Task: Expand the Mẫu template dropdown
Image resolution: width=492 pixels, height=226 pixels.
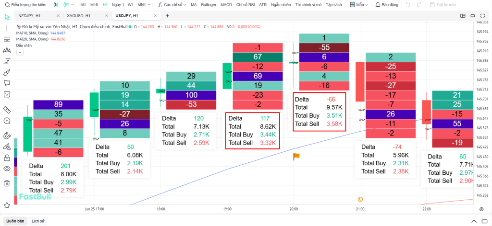Action: tap(359, 4)
